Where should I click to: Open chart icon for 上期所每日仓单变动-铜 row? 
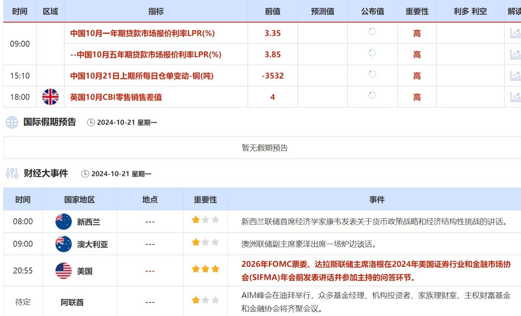coord(516,76)
